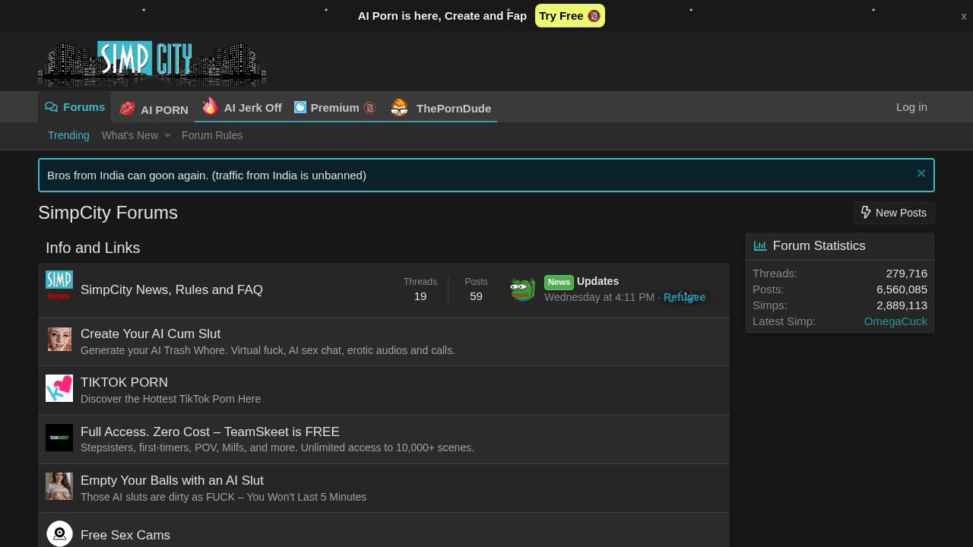Open the AI Jerk Off nav link
Image resolution: width=973 pixels, height=547 pixels.
click(241, 107)
